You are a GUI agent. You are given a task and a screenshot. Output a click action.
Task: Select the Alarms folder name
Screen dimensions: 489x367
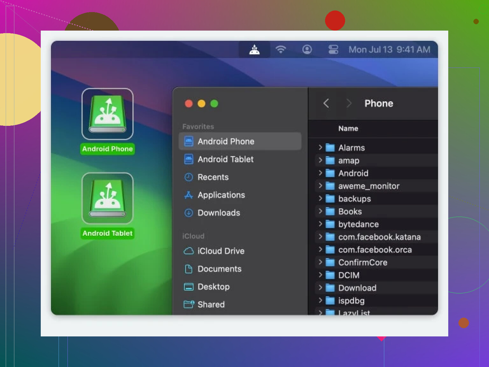point(351,148)
